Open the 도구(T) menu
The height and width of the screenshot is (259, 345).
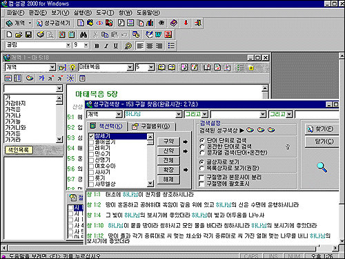tap(105, 13)
